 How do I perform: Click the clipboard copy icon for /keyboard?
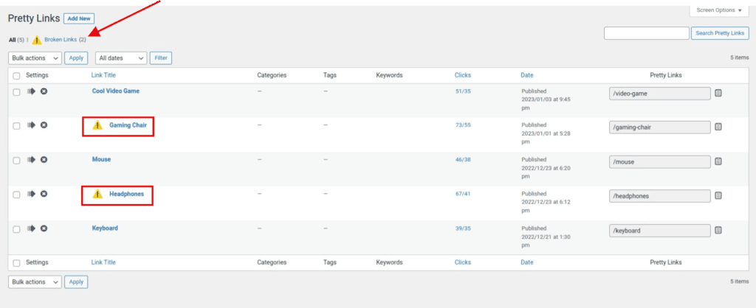coord(718,231)
